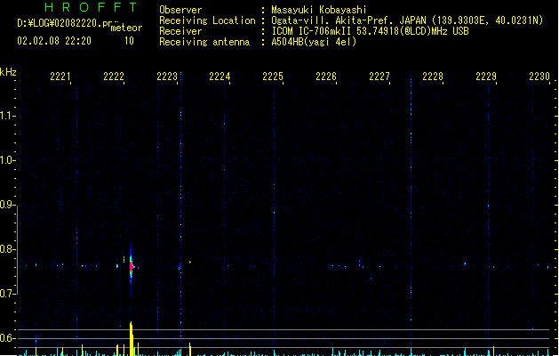The image size is (559, 356).
Task: Click the A504HB(yagi 4el) antenna text
Action: point(314,42)
